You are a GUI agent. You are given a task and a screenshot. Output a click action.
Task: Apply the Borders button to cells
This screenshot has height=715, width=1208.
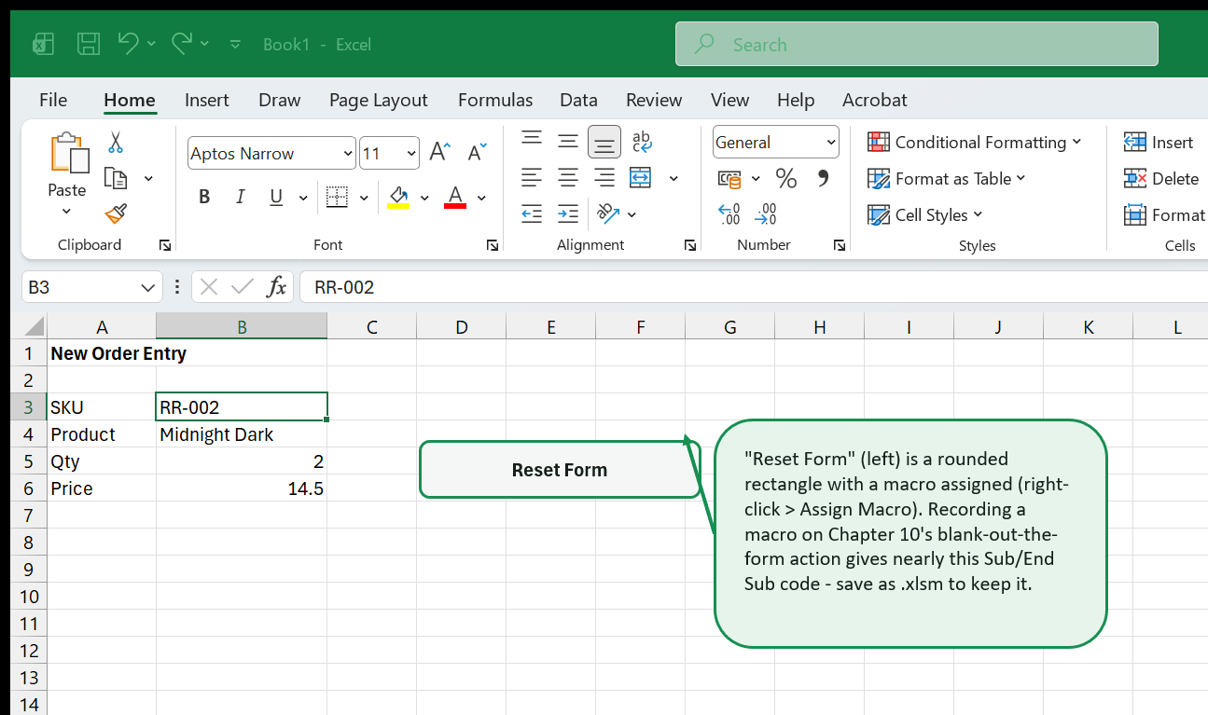click(337, 197)
